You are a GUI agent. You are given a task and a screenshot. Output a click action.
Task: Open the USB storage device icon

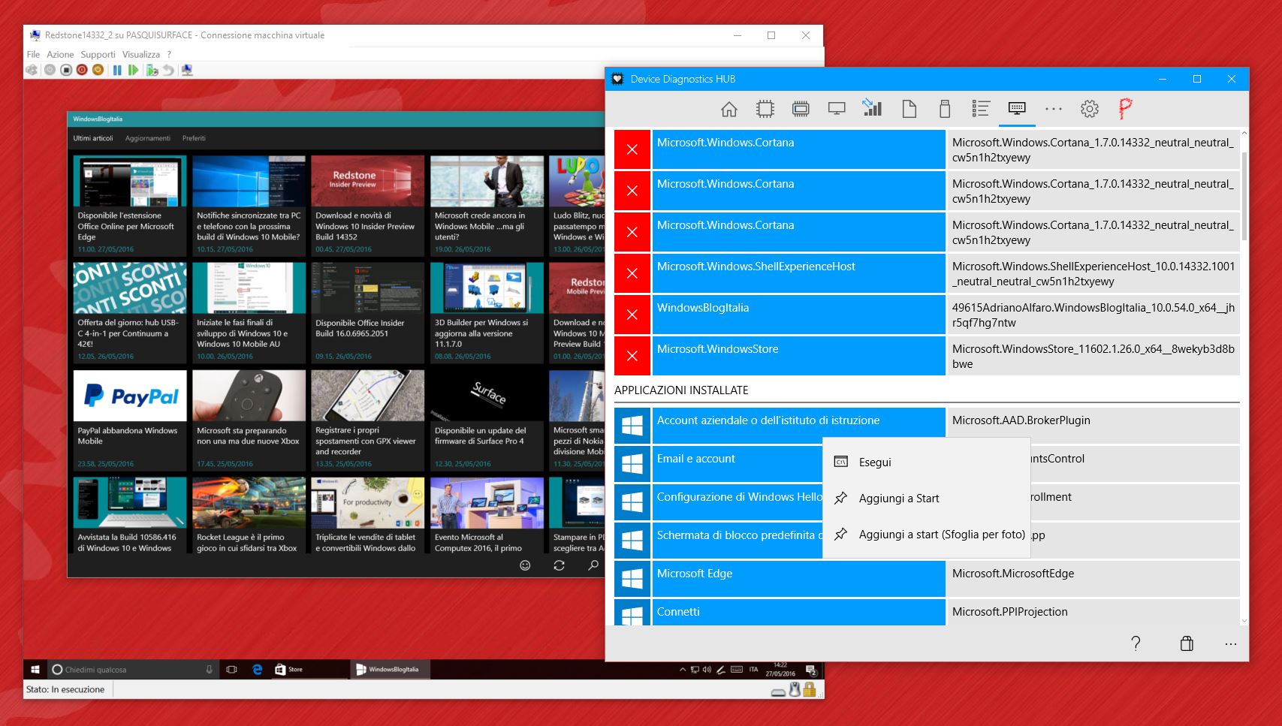pyautogui.click(x=945, y=110)
